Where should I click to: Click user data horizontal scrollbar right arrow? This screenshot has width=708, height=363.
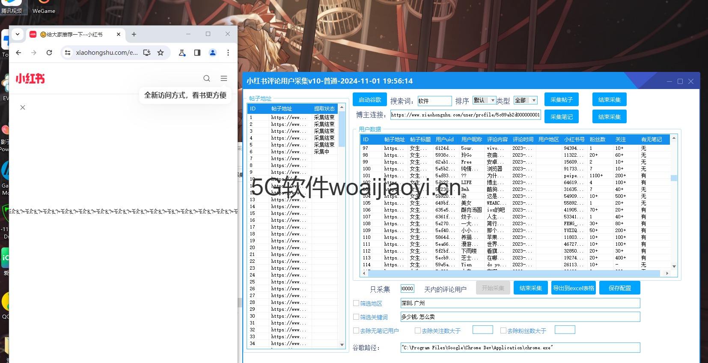pos(667,273)
